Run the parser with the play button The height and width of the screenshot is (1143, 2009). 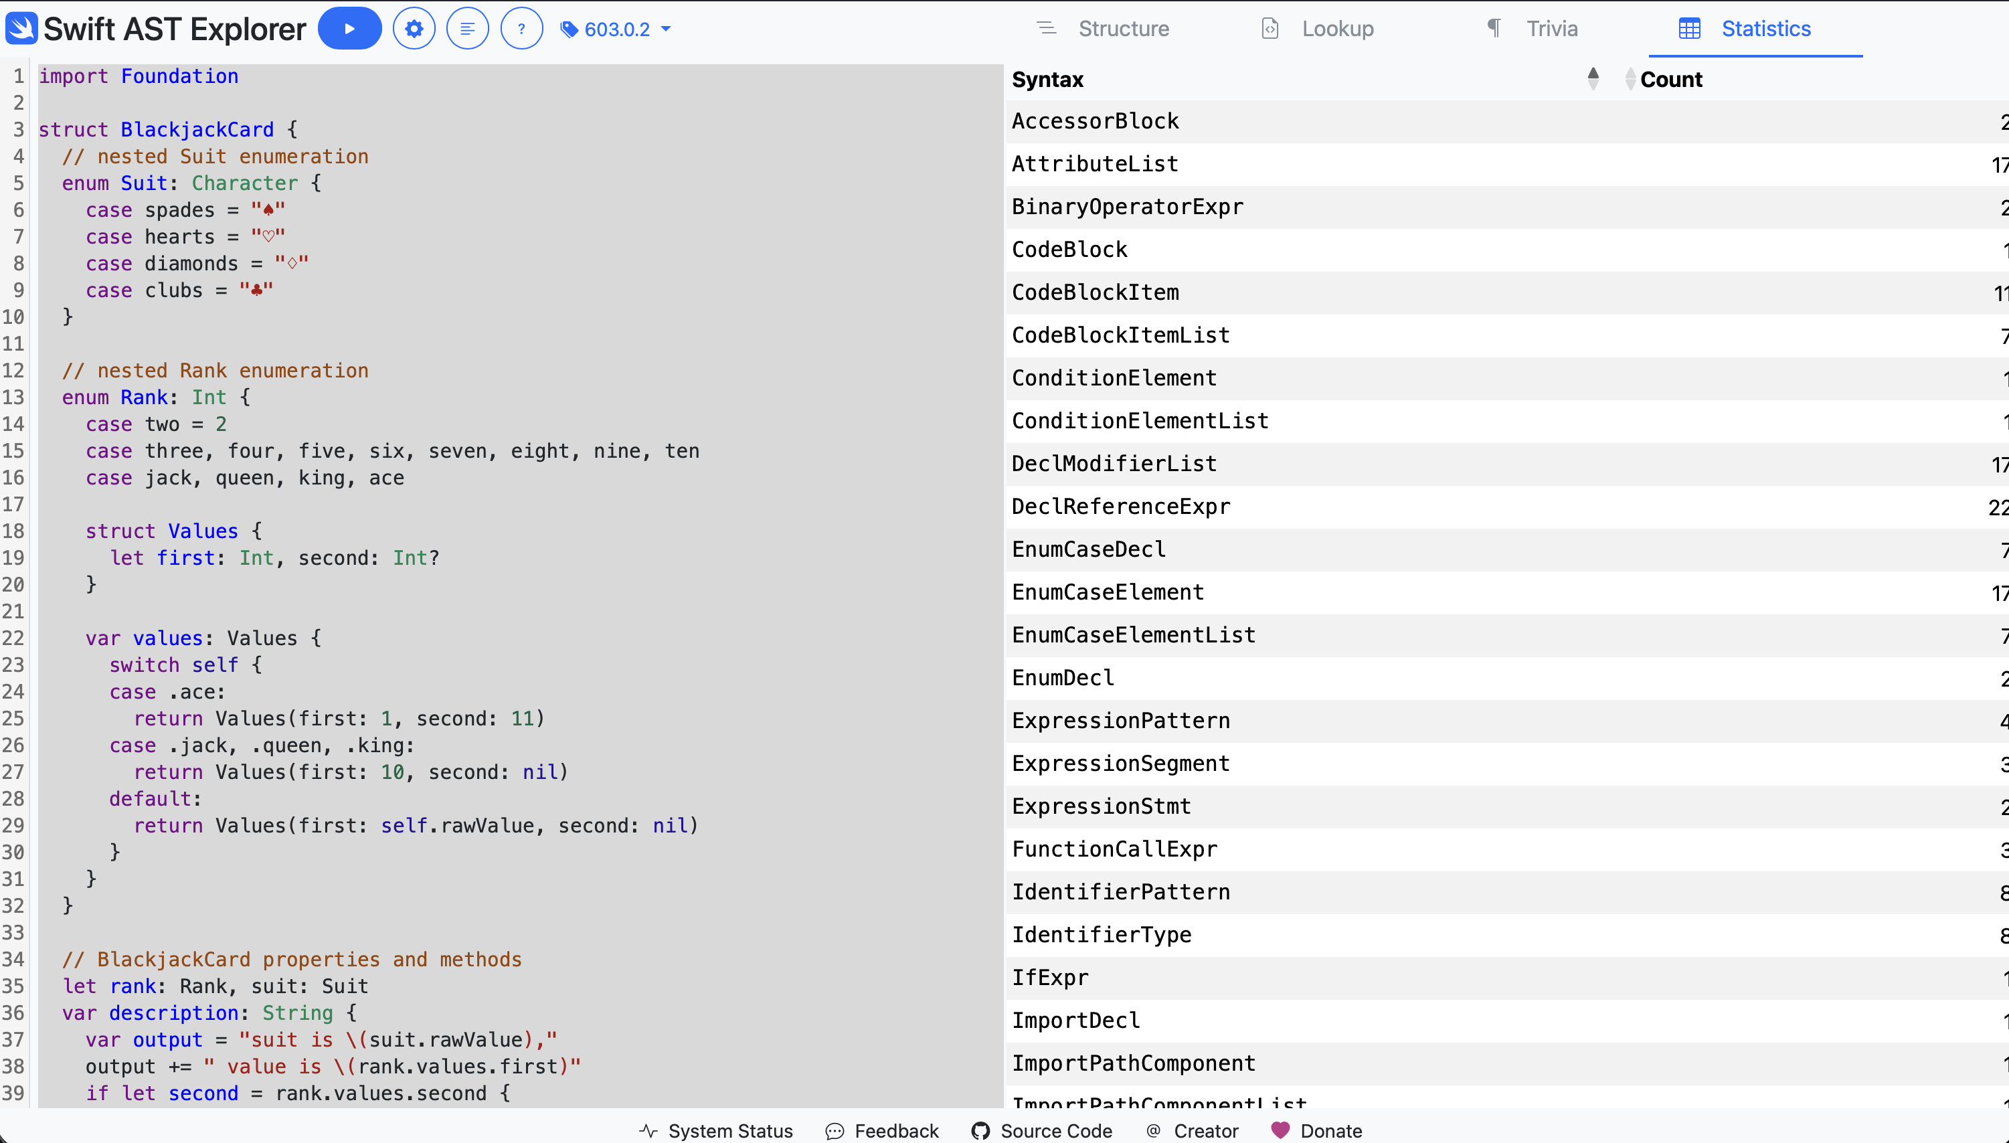pyautogui.click(x=349, y=28)
